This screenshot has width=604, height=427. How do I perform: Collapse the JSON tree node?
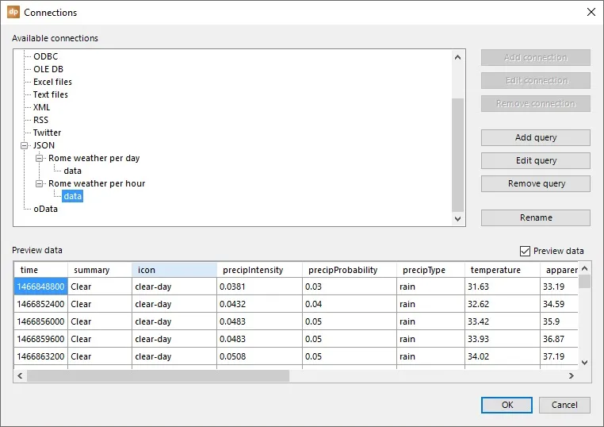click(x=25, y=145)
